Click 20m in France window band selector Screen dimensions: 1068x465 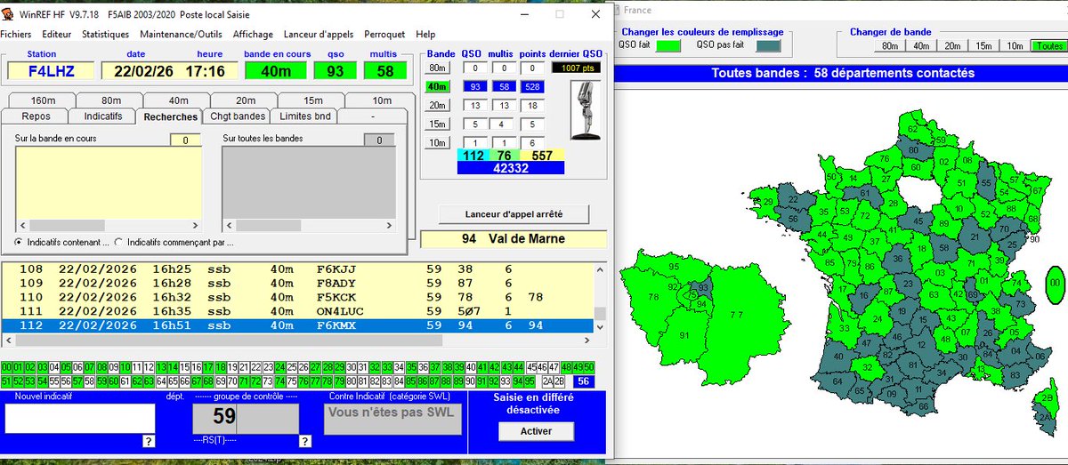(x=952, y=46)
